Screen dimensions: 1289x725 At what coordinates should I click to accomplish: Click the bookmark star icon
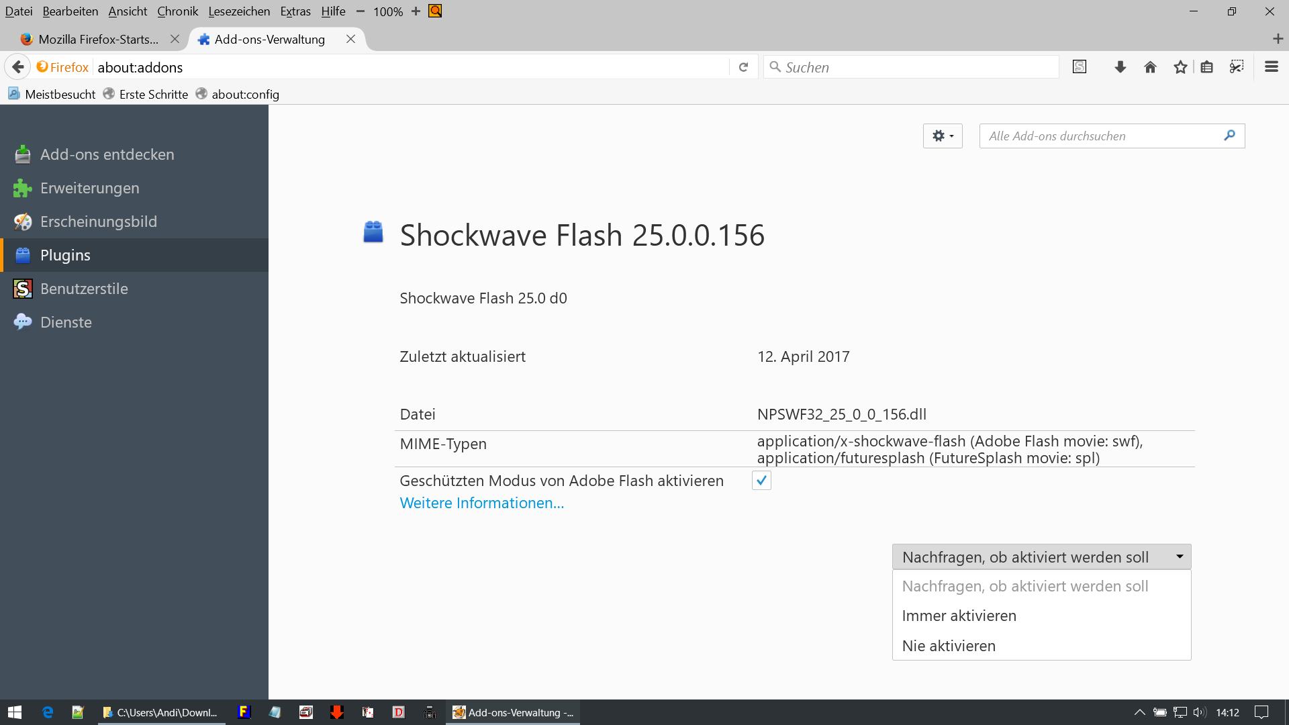[x=1180, y=67]
